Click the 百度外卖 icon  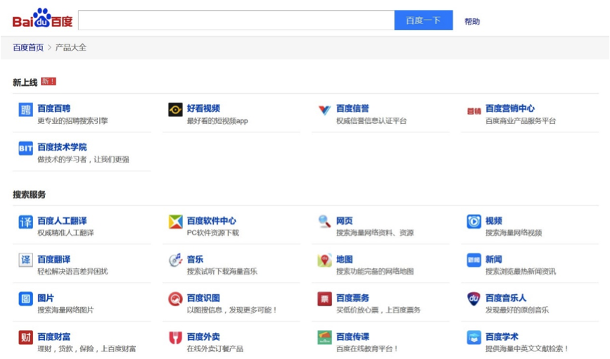pyautogui.click(x=175, y=337)
